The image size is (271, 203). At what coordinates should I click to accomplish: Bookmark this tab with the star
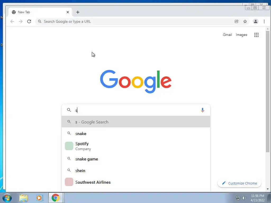(x=245, y=21)
